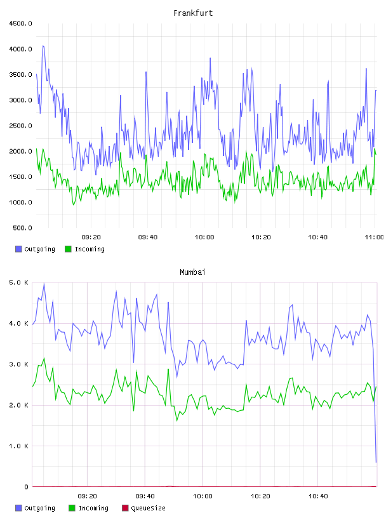Select the QueueSize label in Mumbai legend
Screen dimensions: 386x518
tap(148, 508)
